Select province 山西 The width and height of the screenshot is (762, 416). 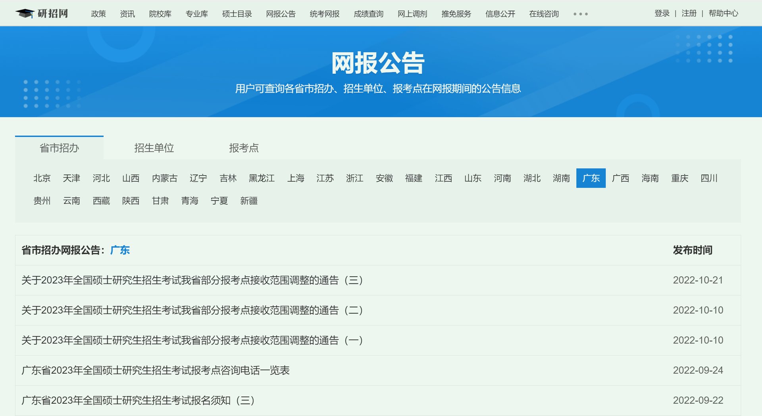tap(131, 178)
